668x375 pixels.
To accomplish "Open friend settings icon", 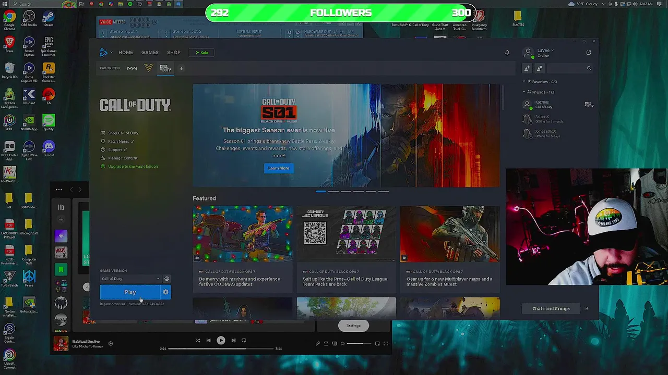I will (x=540, y=68).
